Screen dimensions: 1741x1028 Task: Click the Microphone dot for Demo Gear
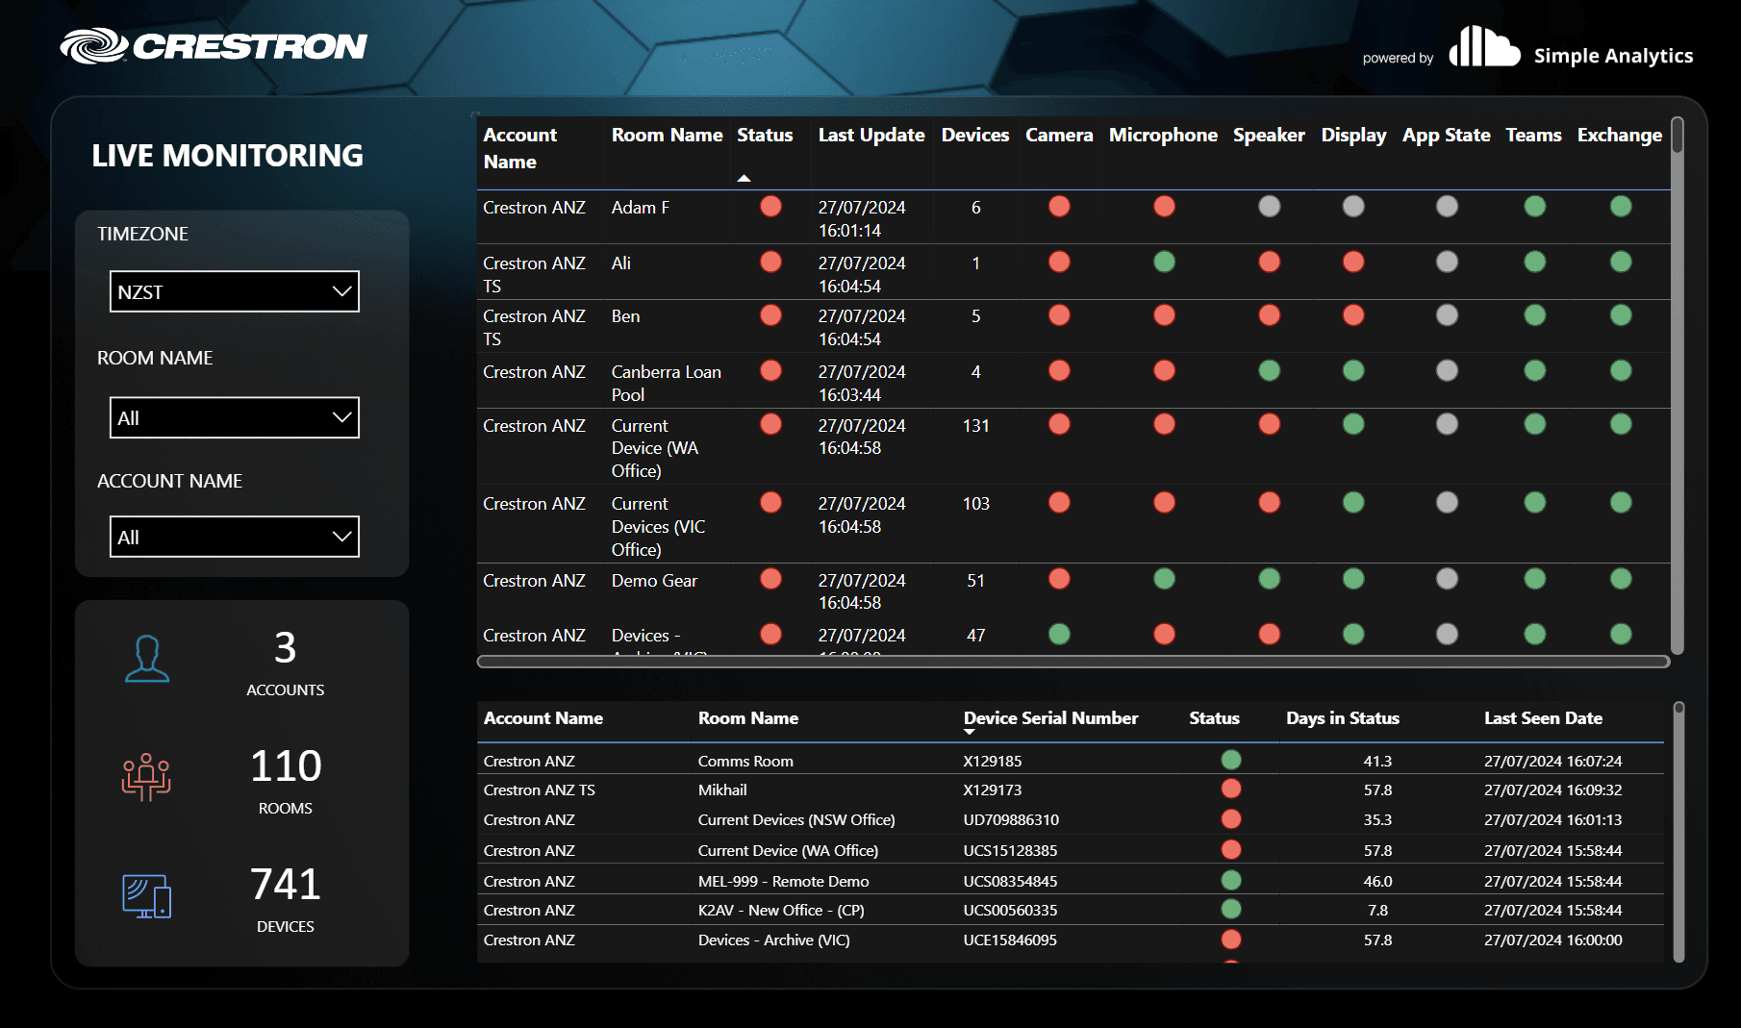coord(1164,578)
